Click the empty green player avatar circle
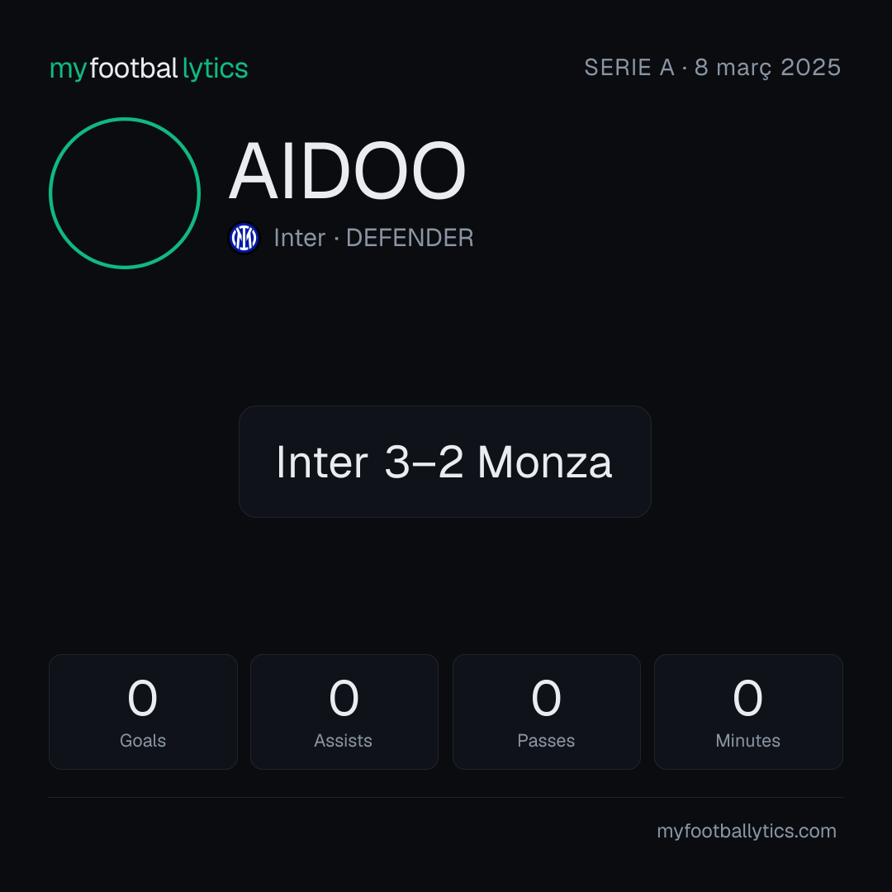892x892 pixels. (125, 193)
